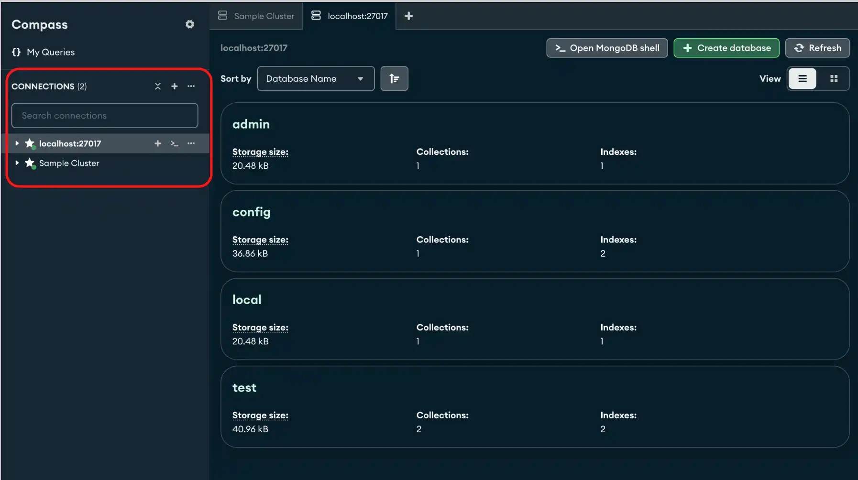858x480 pixels.
Task: Click Storage size label in local card
Action: tap(260, 328)
